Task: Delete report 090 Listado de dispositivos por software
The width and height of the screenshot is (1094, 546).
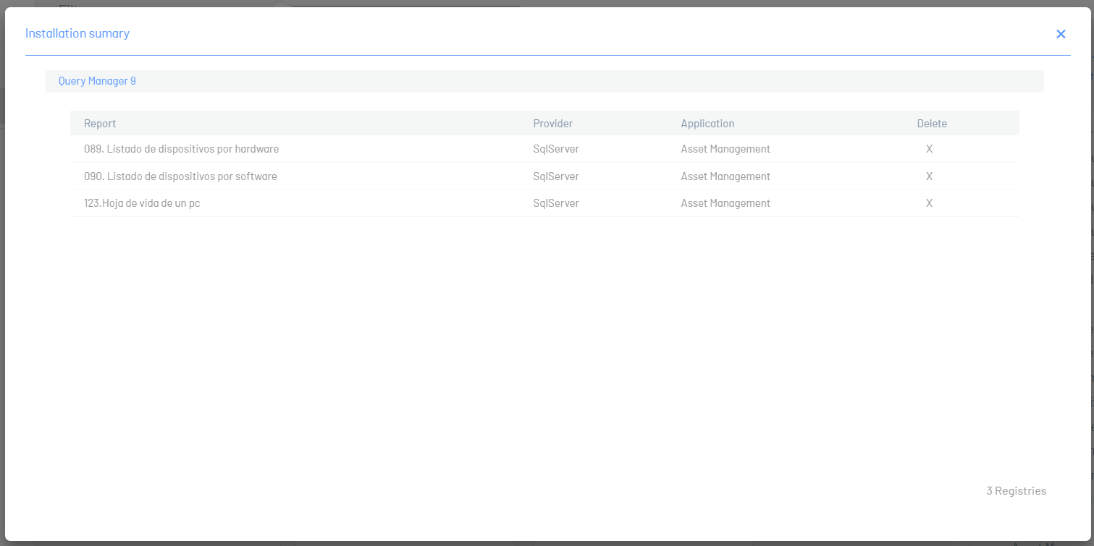Action: pos(929,176)
